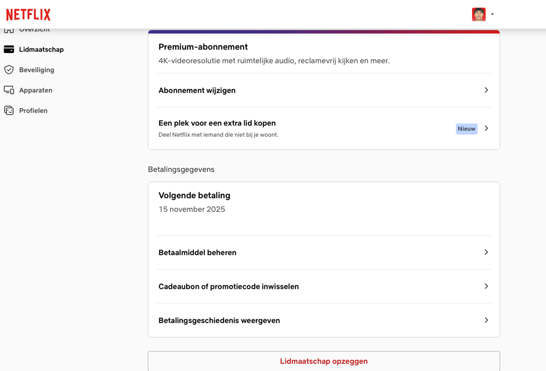Click the Beveiliging shield icon

(9, 70)
